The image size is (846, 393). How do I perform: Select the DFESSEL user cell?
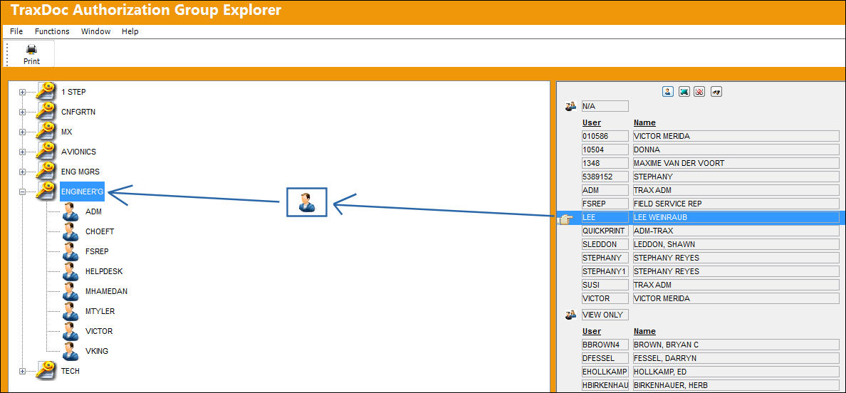point(605,358)
